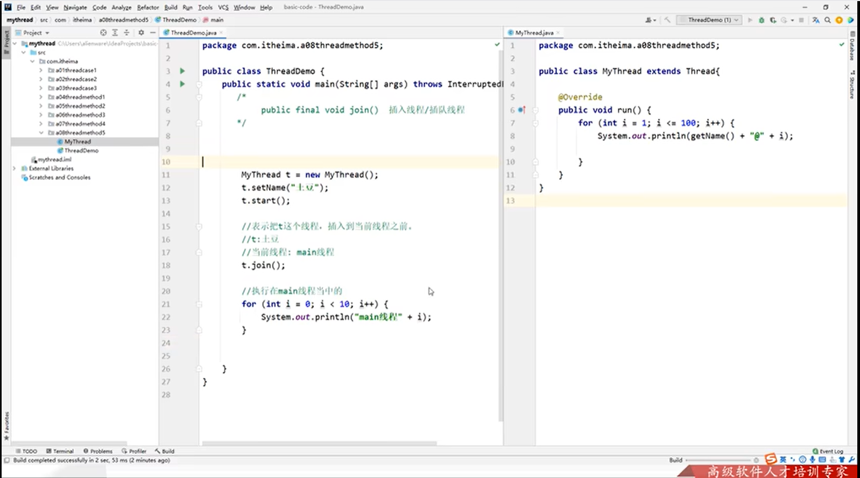Click Expand All icon in Project panel

click(115, 33)
